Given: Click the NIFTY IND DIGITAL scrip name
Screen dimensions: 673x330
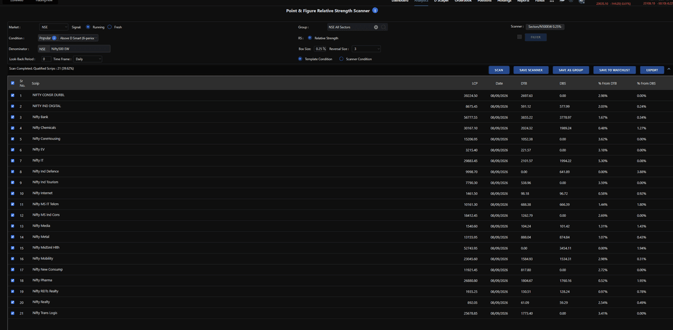Looking at the screenshot, I should click(47, 106).
